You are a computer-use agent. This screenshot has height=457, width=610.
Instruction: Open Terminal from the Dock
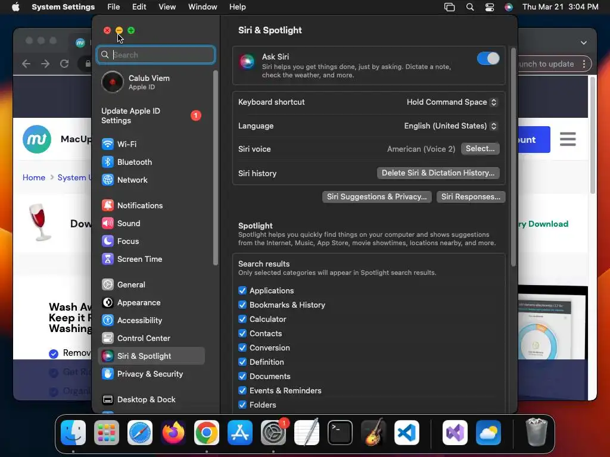pyautogui.click(x=340, y=433)
